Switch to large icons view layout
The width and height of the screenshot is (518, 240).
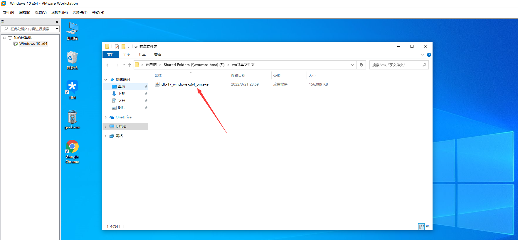pyautogui.click(x=428, y=227)
